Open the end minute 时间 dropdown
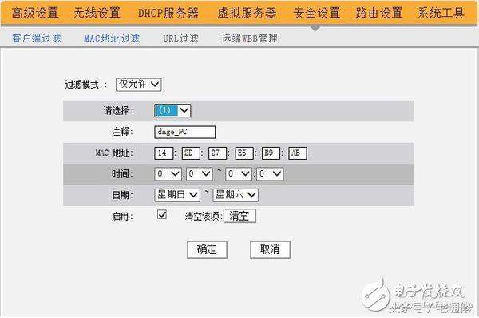Image resolution: width=479 pixels, height=318 pixels. [270, 174]
